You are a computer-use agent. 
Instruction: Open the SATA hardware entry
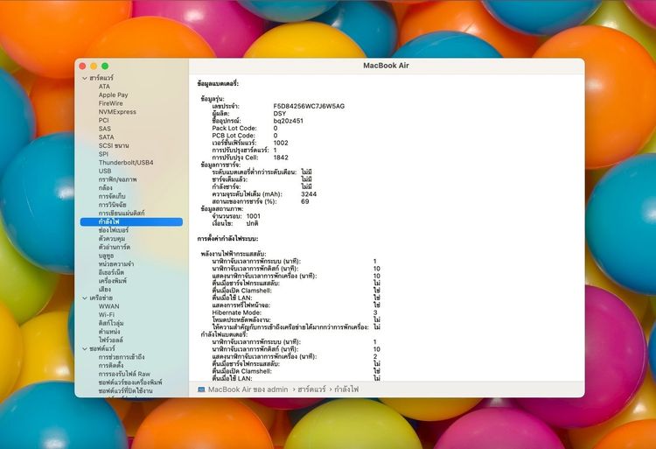(106, 137)
